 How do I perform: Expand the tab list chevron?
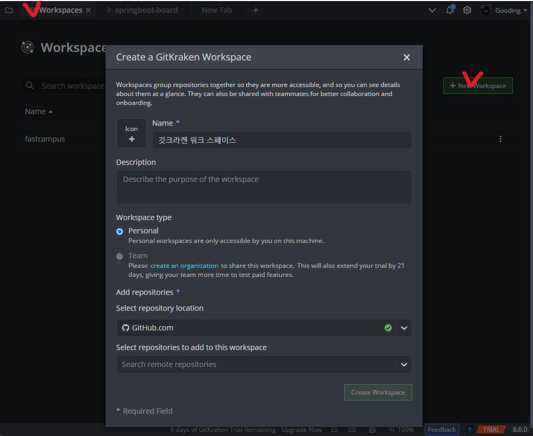pyautogui.click(x=432, y=10)
